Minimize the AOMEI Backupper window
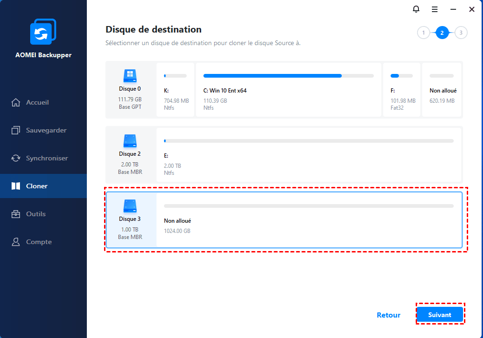 click(x=453, y=10)
